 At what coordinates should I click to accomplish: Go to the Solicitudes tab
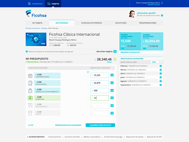(121, 23)
